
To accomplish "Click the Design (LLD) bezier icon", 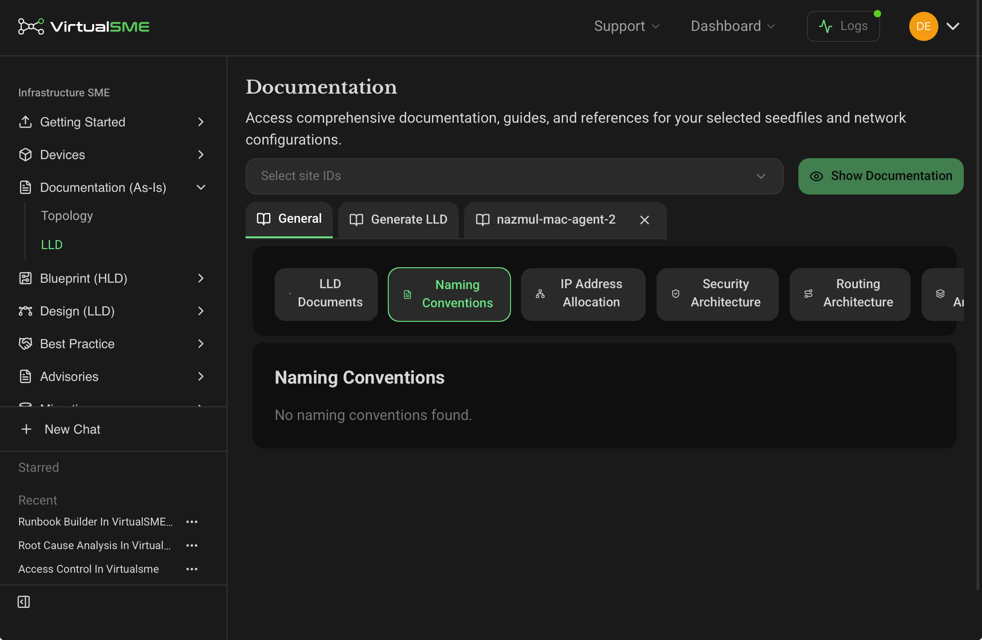I will pyautogui.click(x=25, y=311).
